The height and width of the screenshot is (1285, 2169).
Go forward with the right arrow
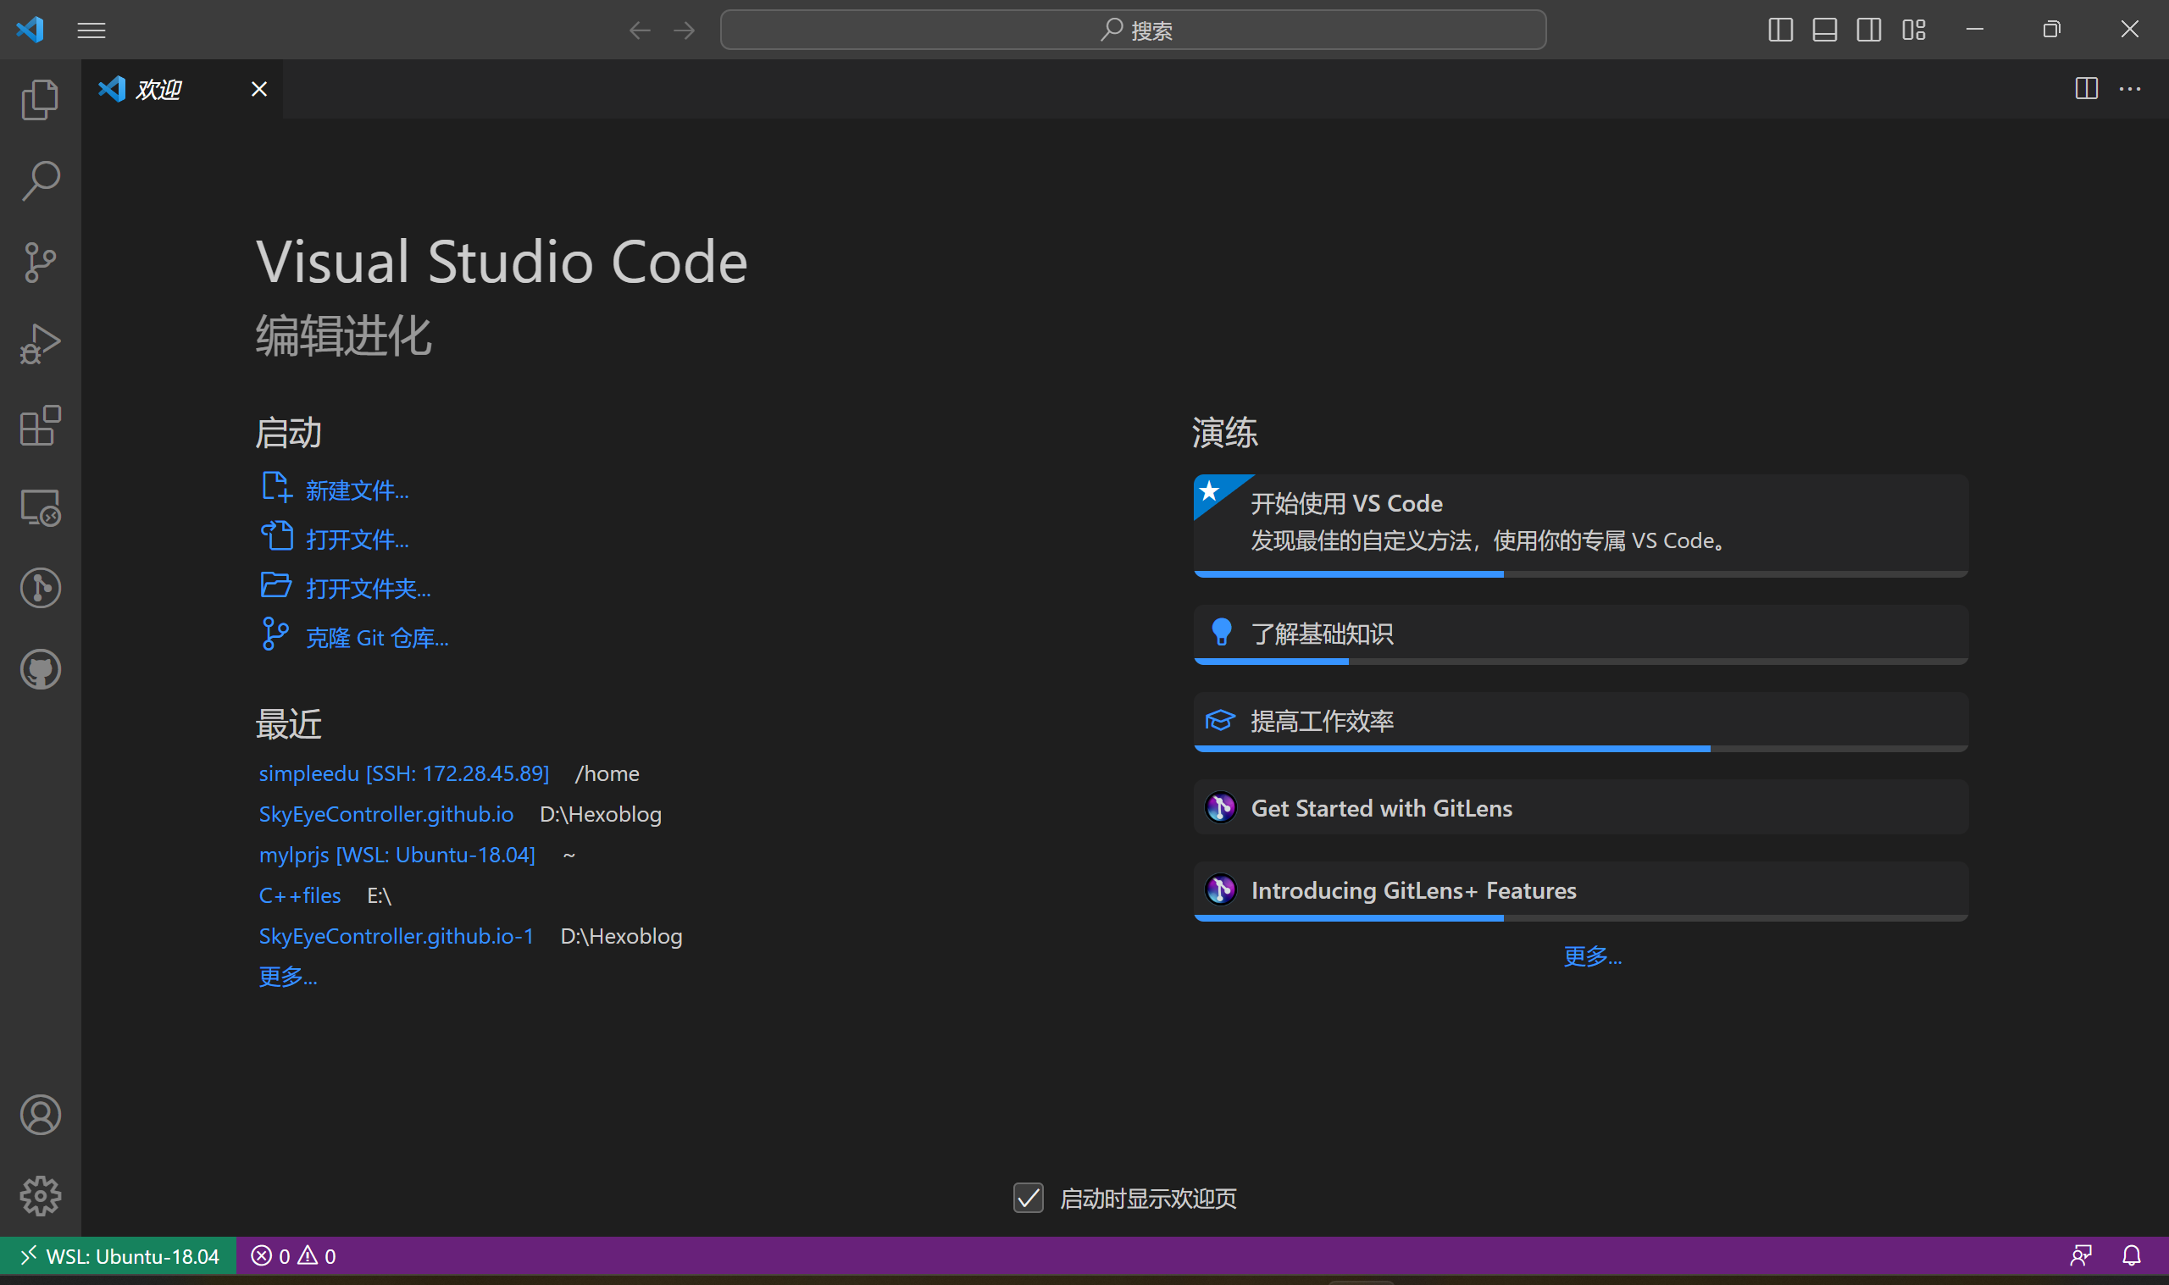pyautogui.click(x=684, y=30)
